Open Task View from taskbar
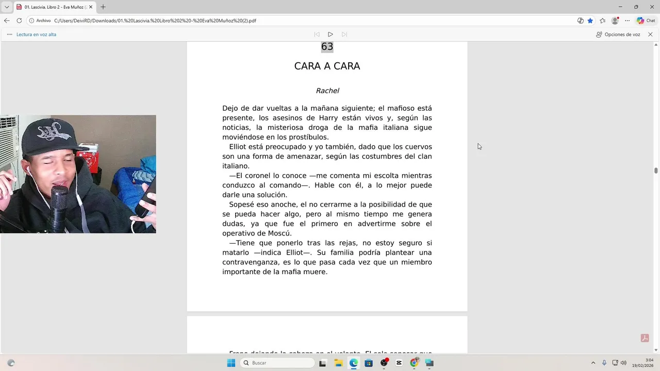 (x=323, y=363)
